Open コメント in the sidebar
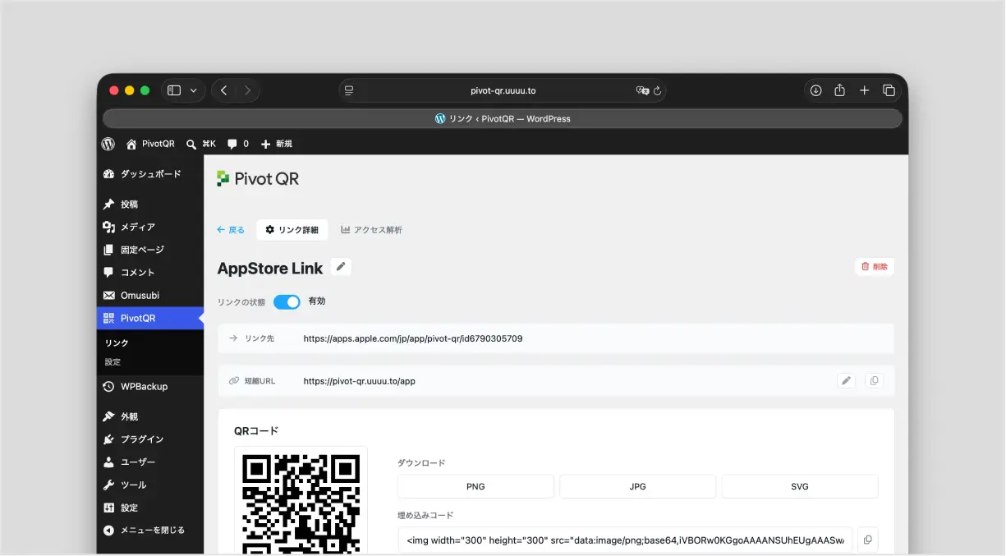1006x556 pixels. coord(150,272)
